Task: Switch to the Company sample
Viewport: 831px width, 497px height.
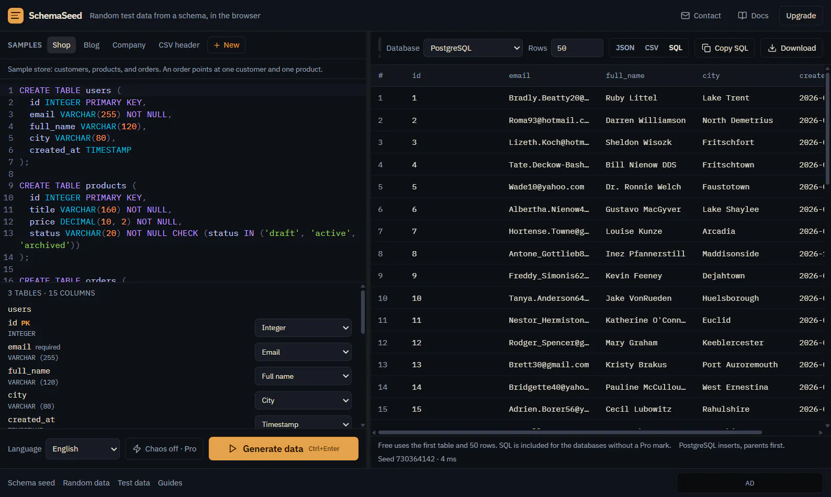Action: [x=129, y=45]
